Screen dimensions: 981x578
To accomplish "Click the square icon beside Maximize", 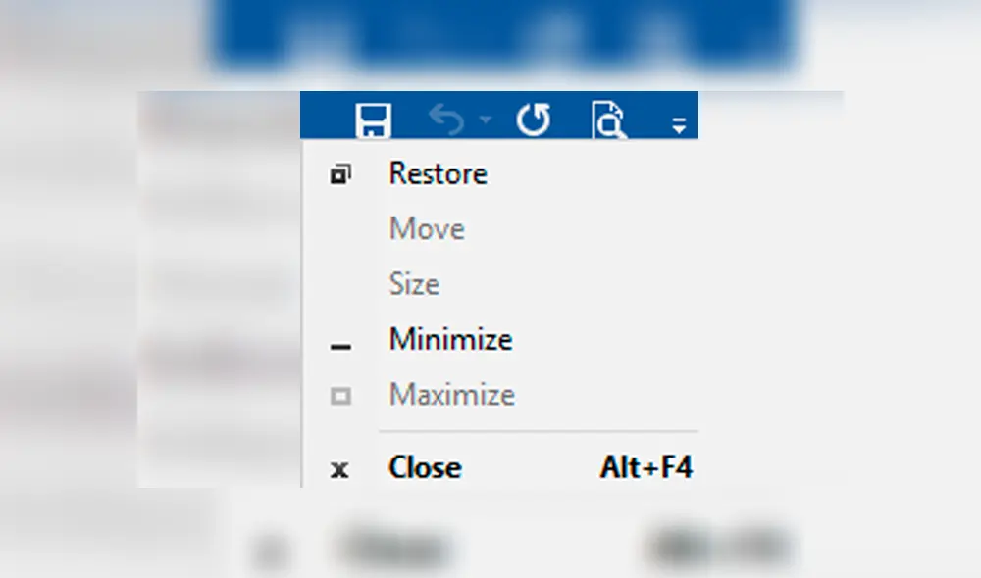I will point(339,396).
